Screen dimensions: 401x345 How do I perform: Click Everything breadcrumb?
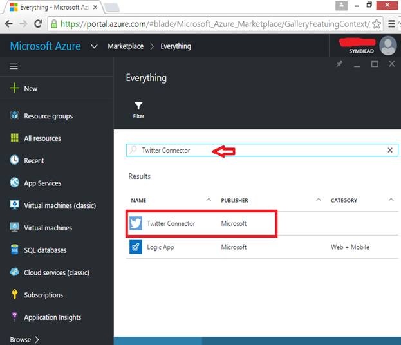(x=176, y=46)
